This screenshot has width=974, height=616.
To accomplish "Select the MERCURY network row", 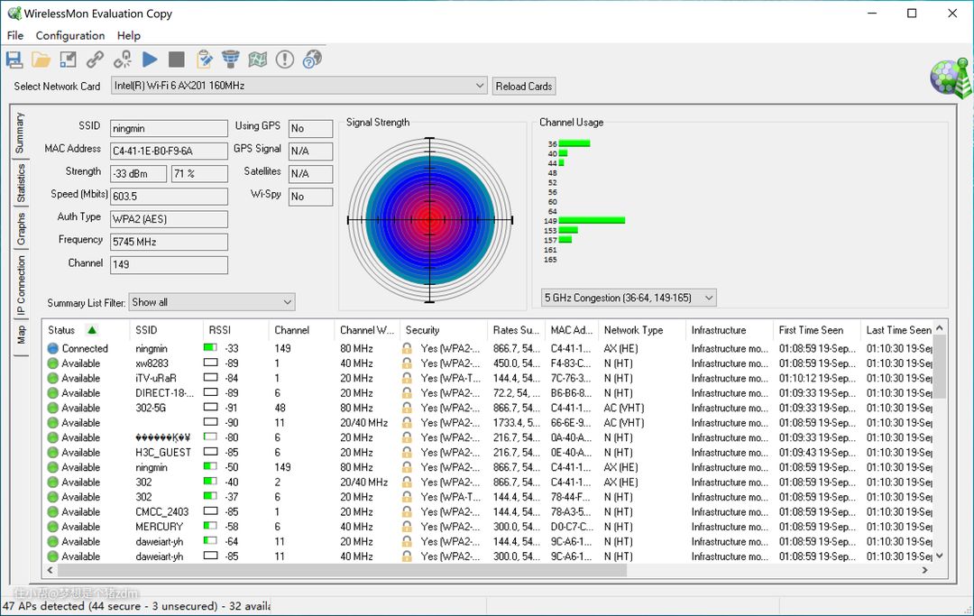I will tap(159, 527).
